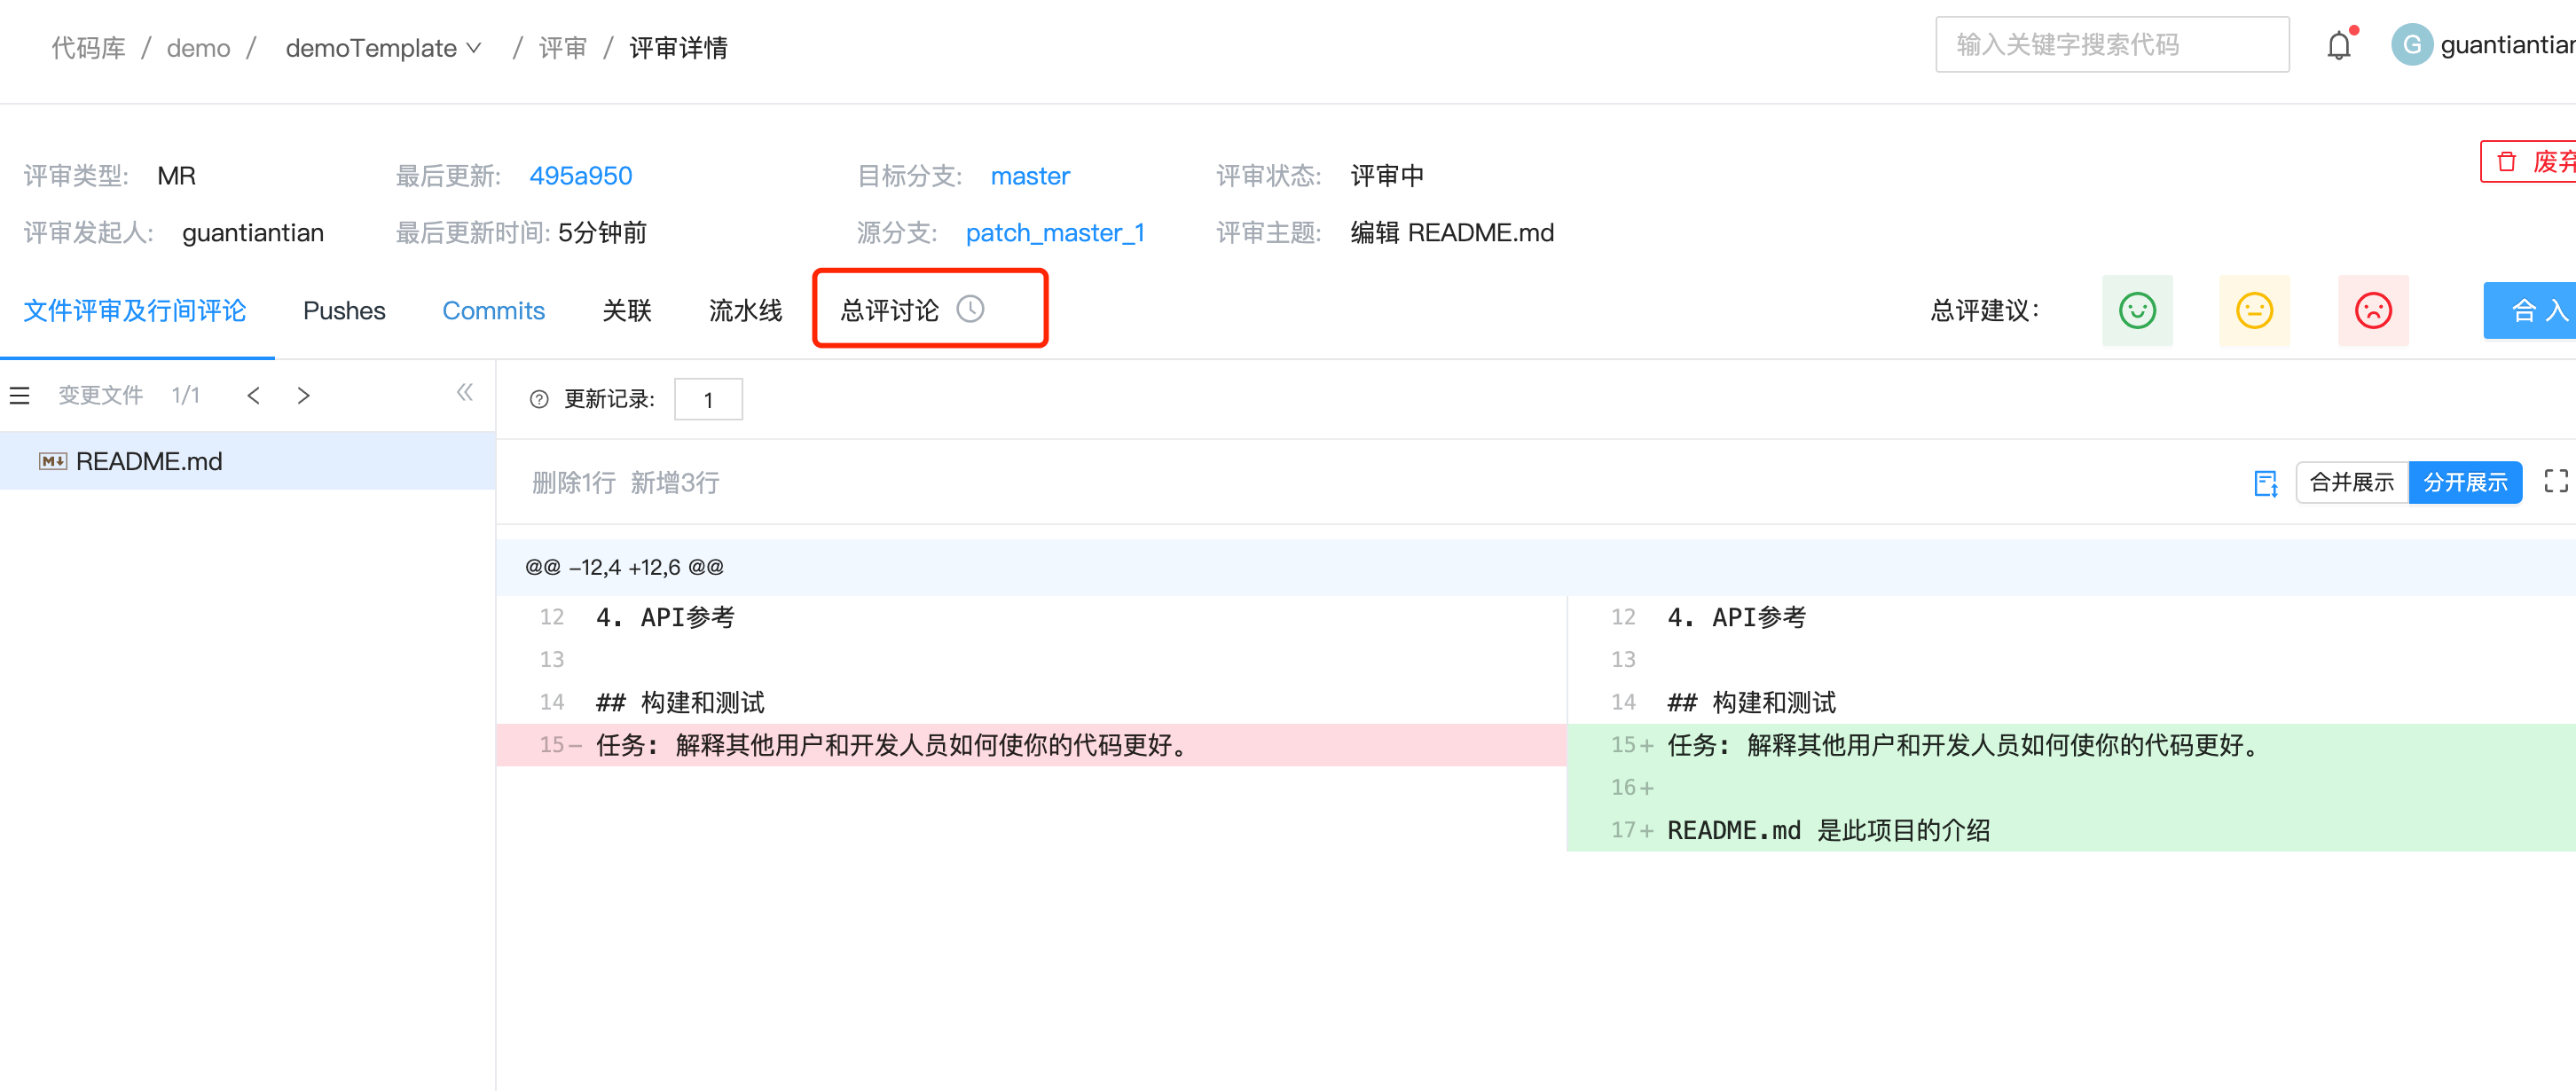Screen dimensions: 2576x1091
Task: Select README.md in the changed file list
Action: click(149, 461)
